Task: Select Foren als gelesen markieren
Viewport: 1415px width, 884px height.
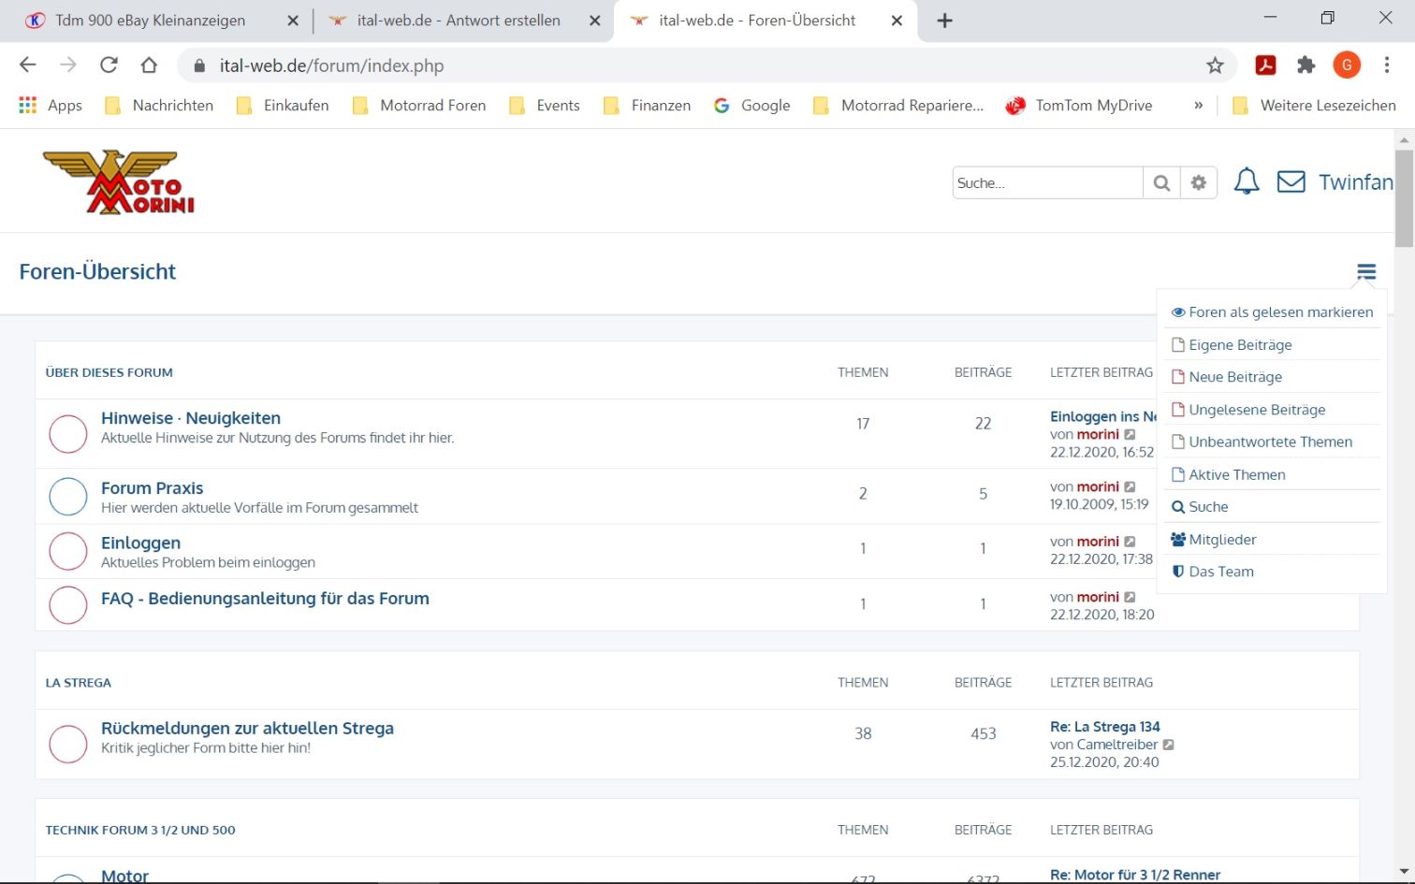Action: tap(1272, 312)
